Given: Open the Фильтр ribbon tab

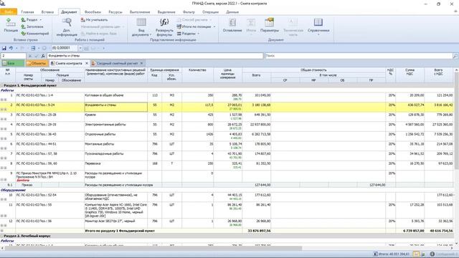Looking at the screenshot, I should (189, 12).
